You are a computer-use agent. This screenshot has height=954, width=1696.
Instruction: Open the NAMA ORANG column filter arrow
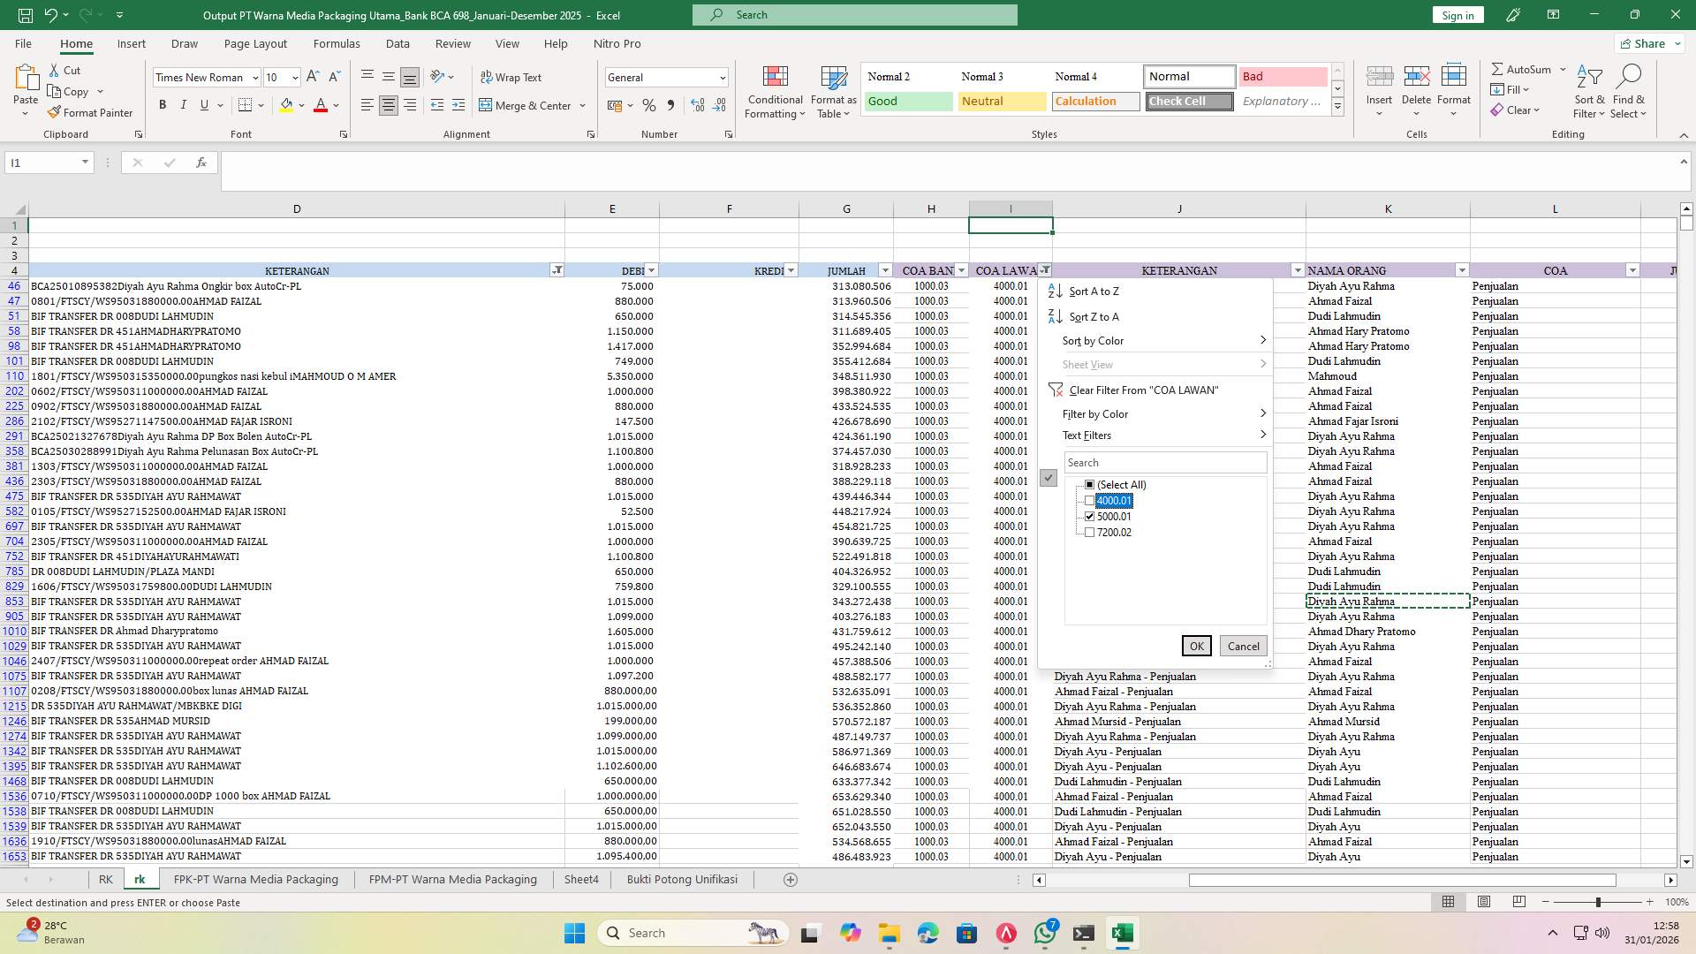(1462, 270)
